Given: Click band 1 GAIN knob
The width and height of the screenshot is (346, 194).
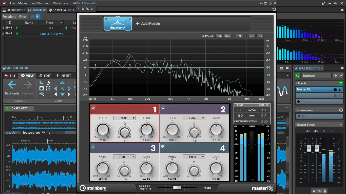Looking at the screenshot, I should (146, 130).
